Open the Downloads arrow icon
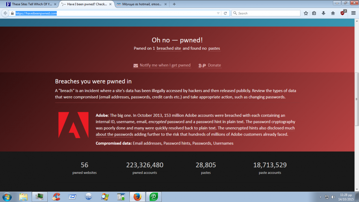 coord(323,13)
